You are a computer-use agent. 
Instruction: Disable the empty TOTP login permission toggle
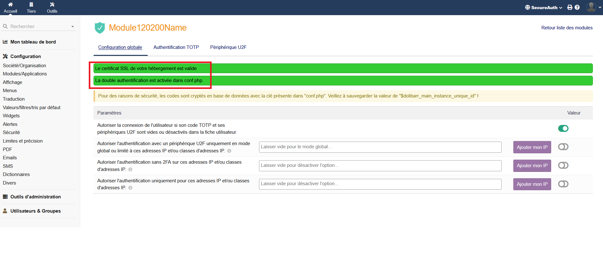click(x=563, y=128)
